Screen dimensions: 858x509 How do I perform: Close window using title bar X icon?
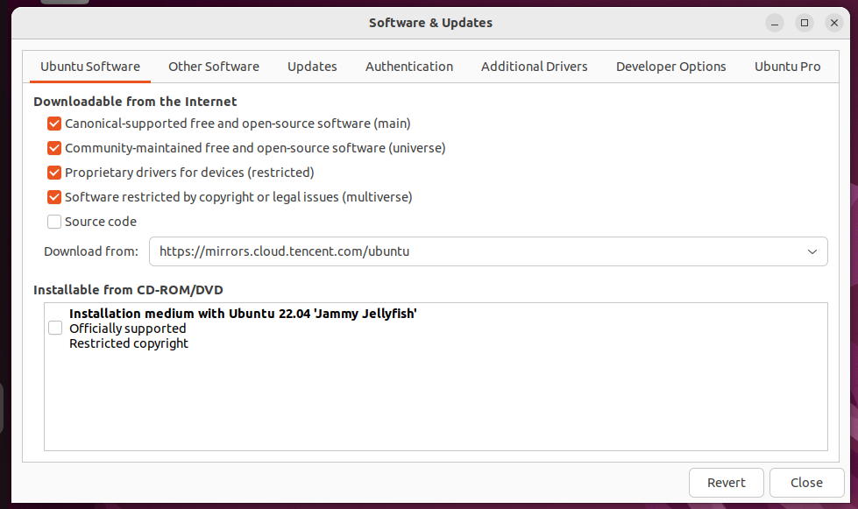[834, 23]
